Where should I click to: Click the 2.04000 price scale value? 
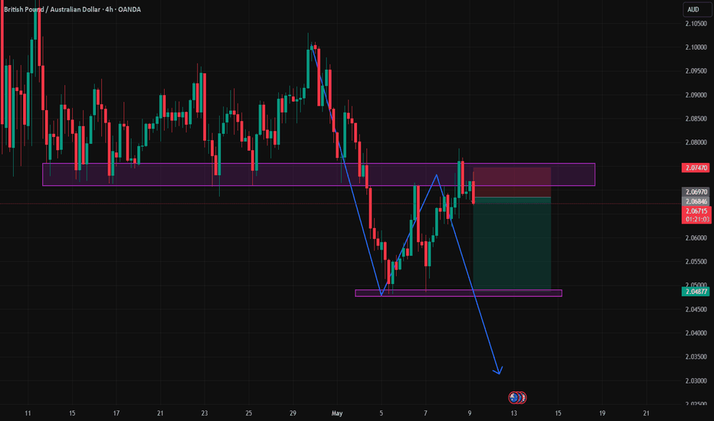point(696,333)
